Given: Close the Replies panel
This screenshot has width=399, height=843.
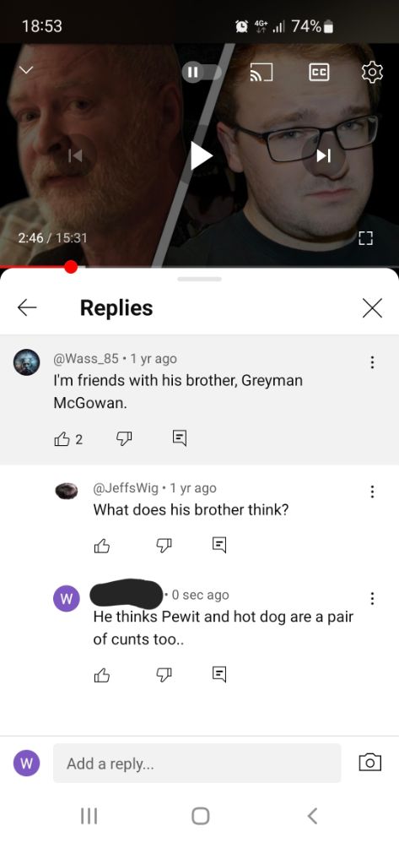Looking at the screenshot, I should 372,308.
